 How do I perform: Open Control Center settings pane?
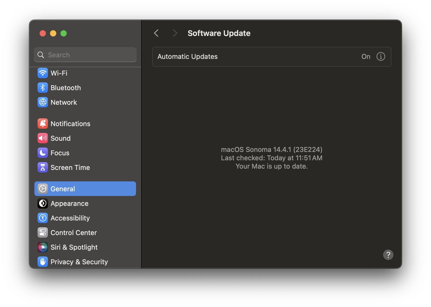click(x=85, y=232)
